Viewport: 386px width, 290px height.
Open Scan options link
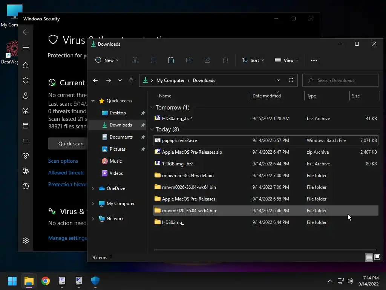tap(63, 161)
